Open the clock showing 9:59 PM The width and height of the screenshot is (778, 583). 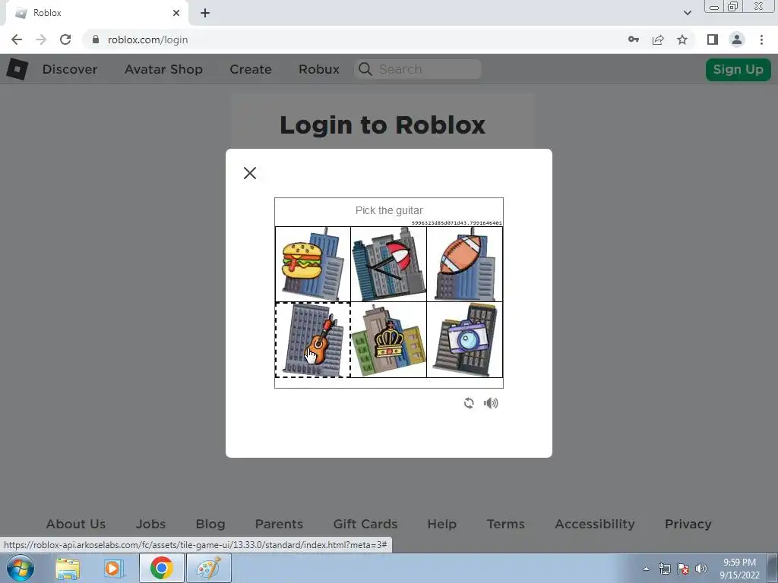point(739,569)
